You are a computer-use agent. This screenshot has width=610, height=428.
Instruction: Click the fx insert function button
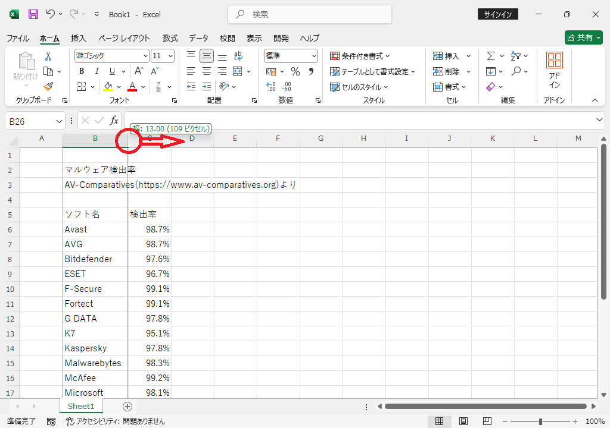(114, 121)
